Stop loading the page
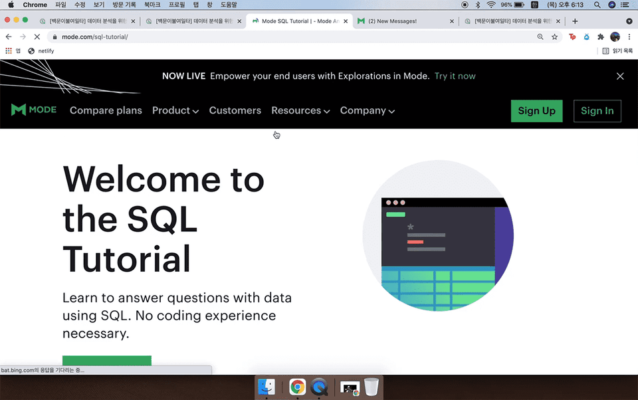 [x=37, y=37]
